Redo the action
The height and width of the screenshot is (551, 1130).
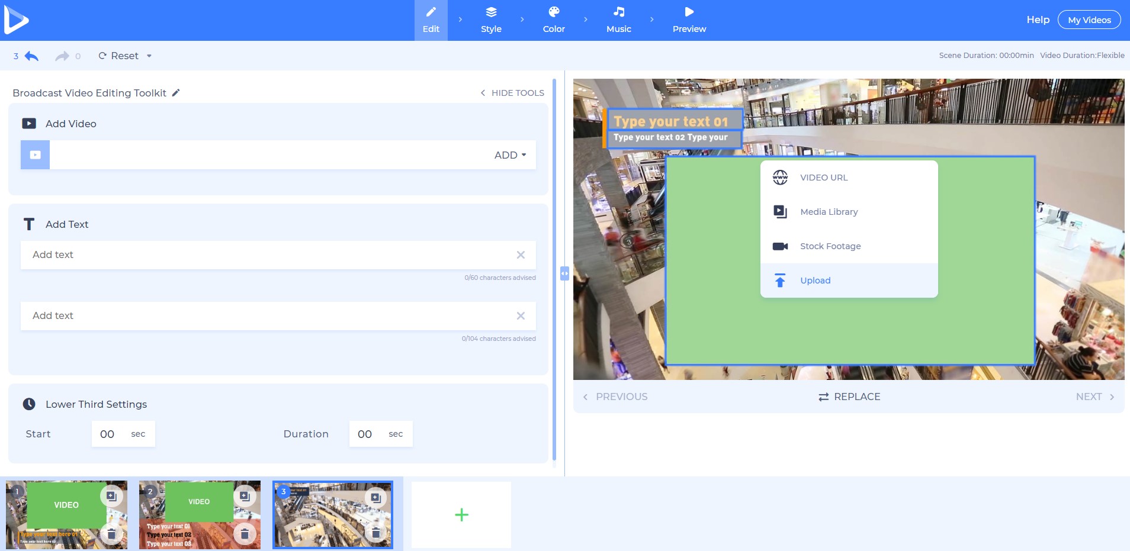62,56
